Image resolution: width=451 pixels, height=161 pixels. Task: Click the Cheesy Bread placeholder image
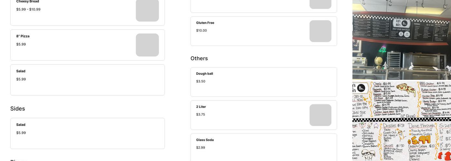[147, 11]
